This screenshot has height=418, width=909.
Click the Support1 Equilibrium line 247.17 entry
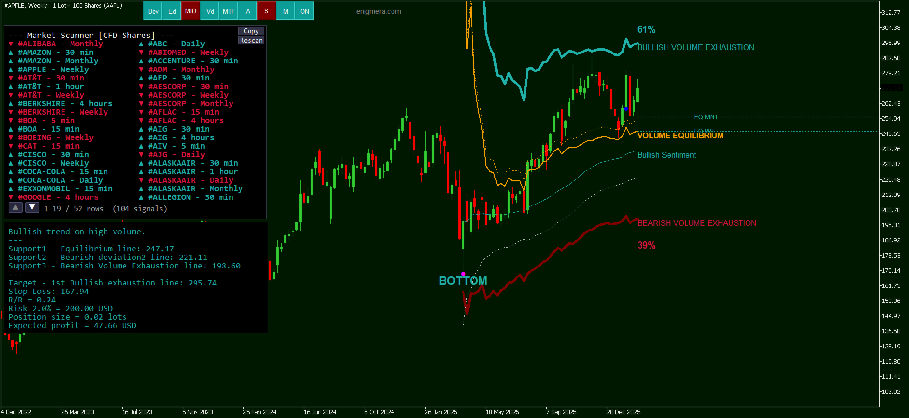click(91, 249)
